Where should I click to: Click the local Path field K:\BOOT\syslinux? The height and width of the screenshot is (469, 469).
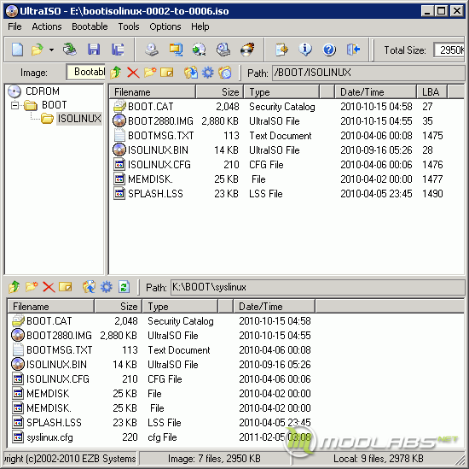[318, 287]
